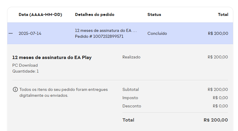Screen dimensions: 238x131
Task: Click the bold final Total R$ 200,00 amount
Action: [x=216, y=120]
